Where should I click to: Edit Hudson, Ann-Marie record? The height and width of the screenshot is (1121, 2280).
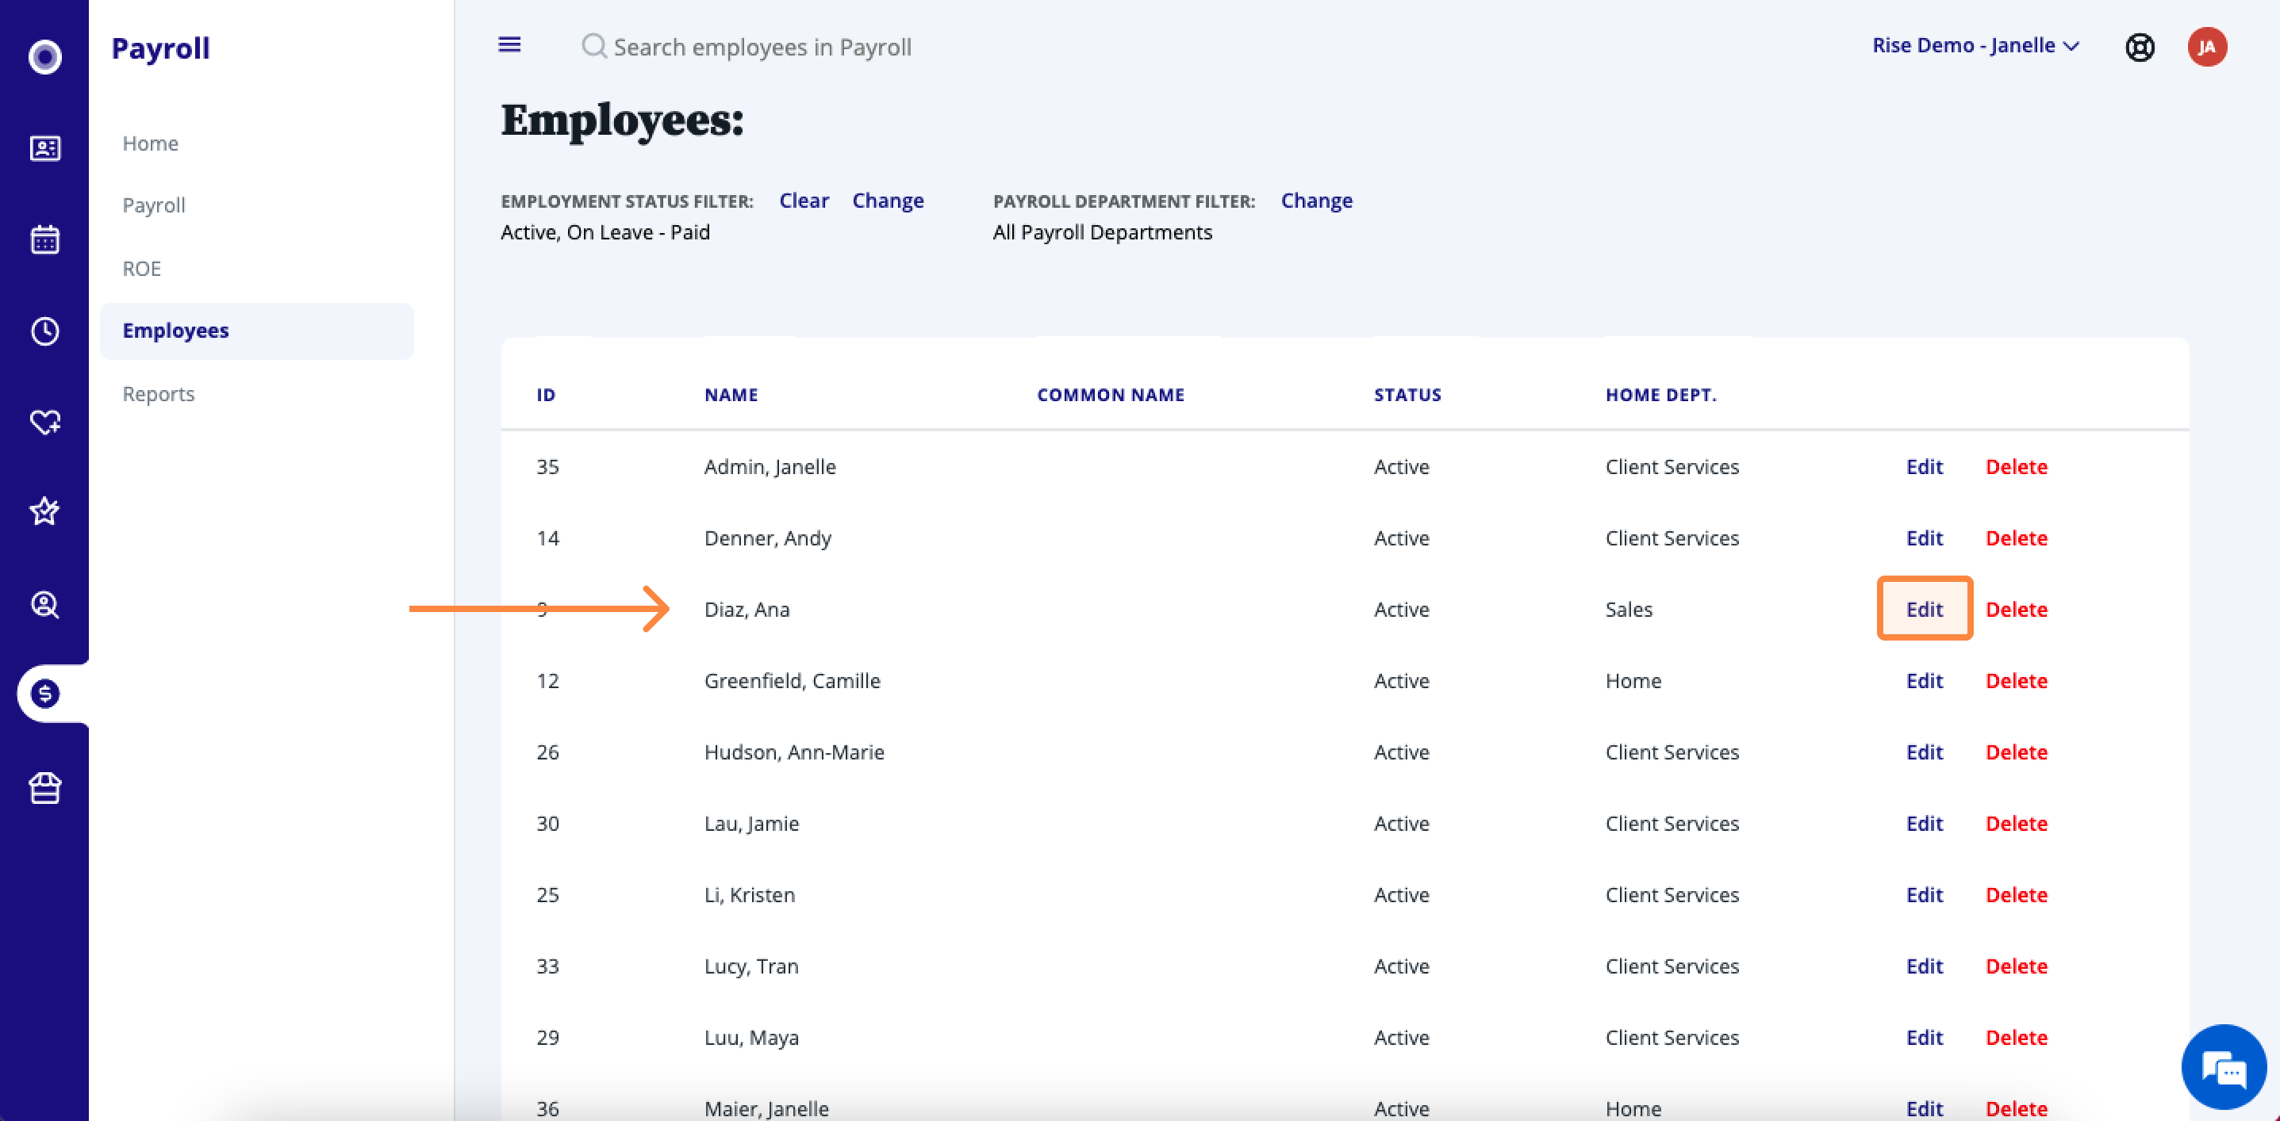point(1924,752)
